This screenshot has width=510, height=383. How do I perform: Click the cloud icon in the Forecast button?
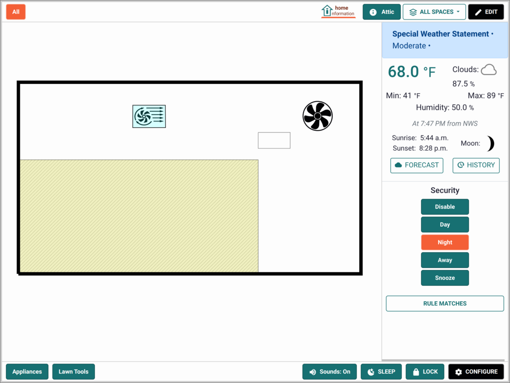pos(398,165)
